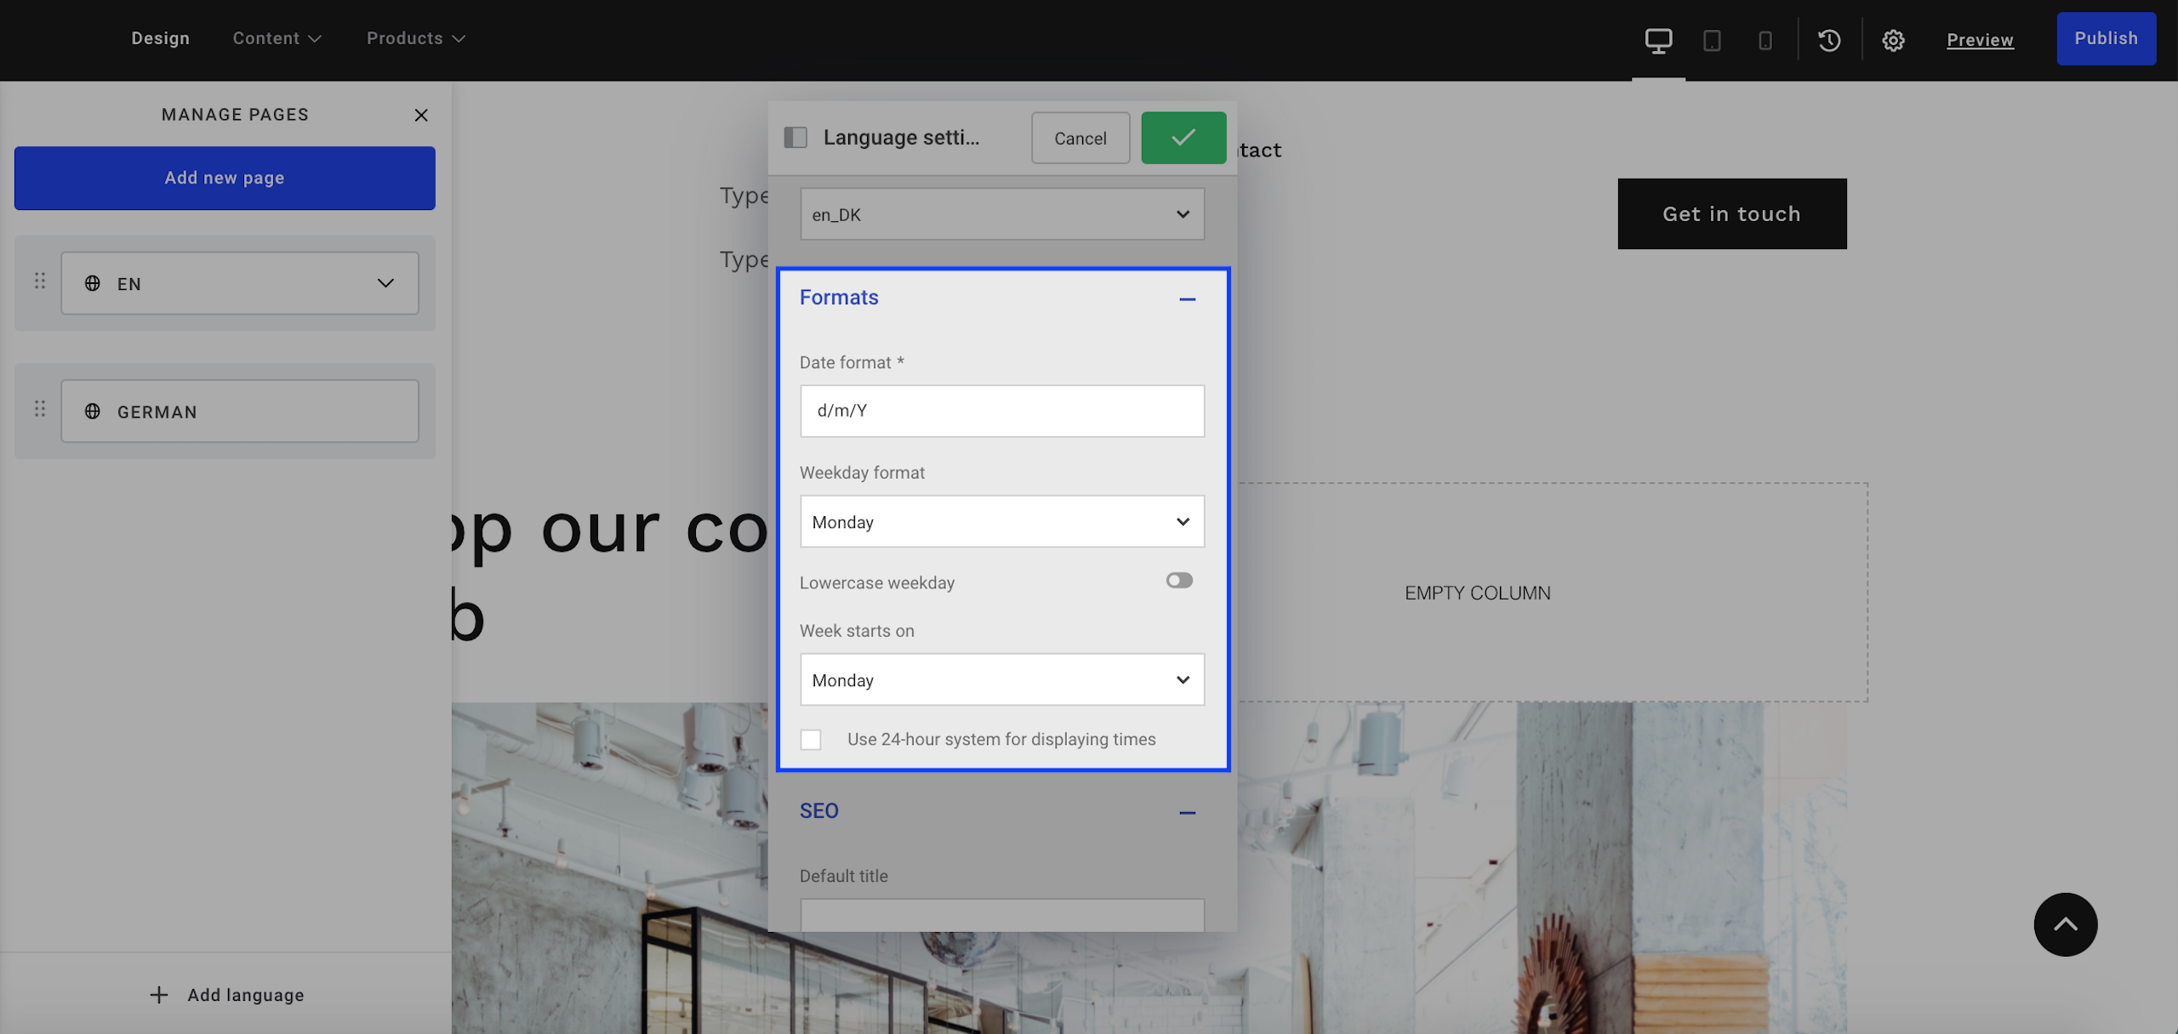Click the MANAGE PAGES panel title

236,115
